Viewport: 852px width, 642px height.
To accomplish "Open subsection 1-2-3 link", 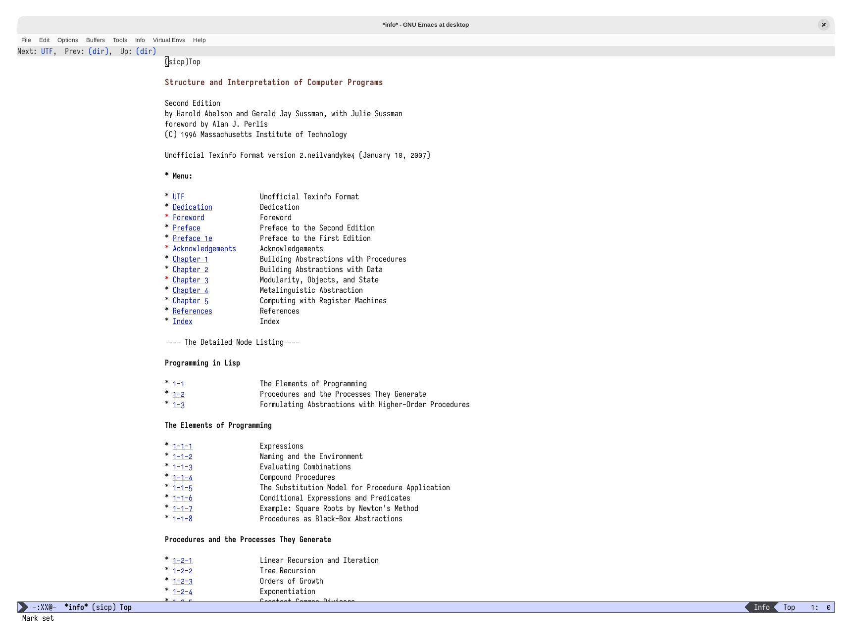I will tap(183, 581).
